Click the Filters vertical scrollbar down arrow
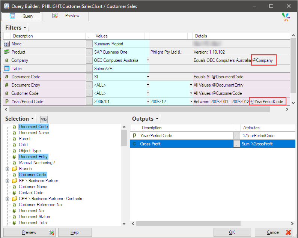 (x=293, y=103)
